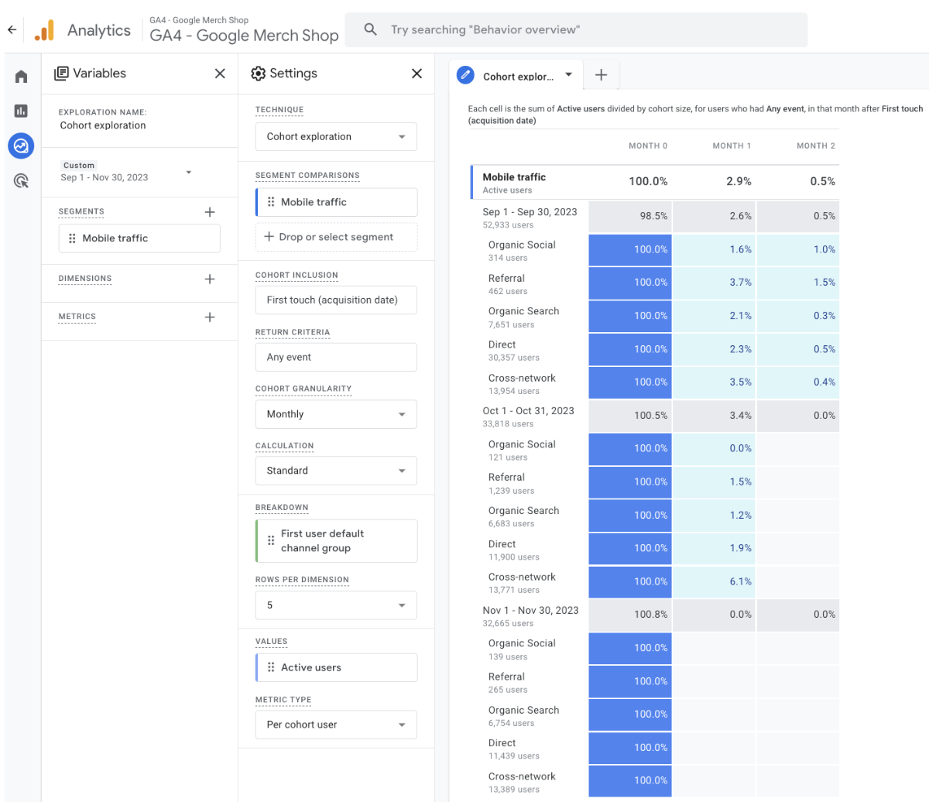
Task: Click Organic Social with 314 users label
Action: tap(522, 250)
